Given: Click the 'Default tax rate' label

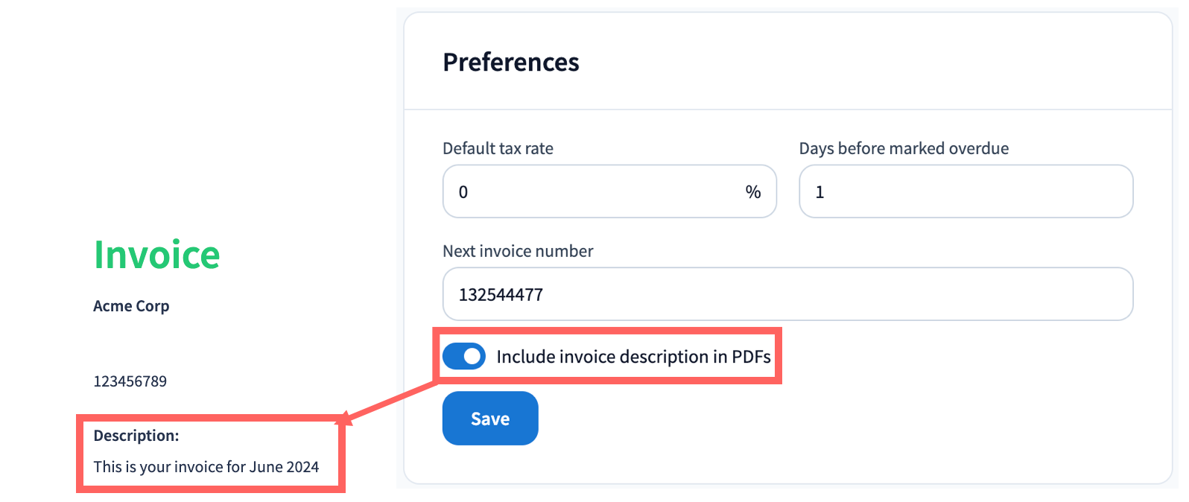Looking at the screenshot, I should point(498,149).
